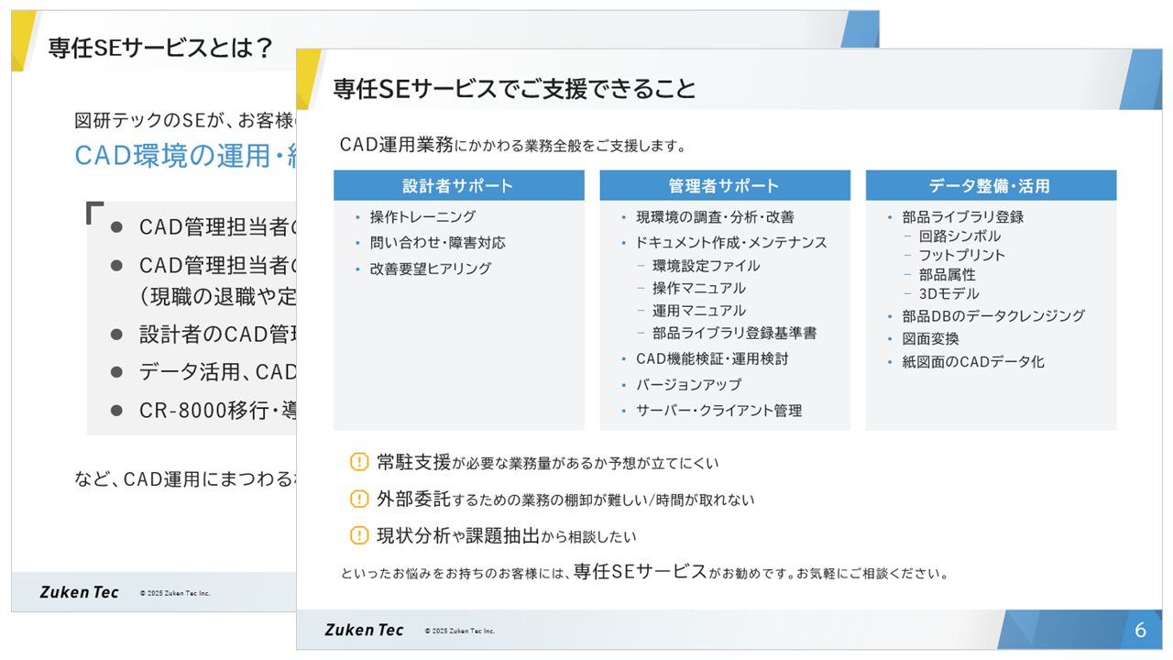
Task: Click the ドキュメント作成・メンテナンス item
Action: 731,243
